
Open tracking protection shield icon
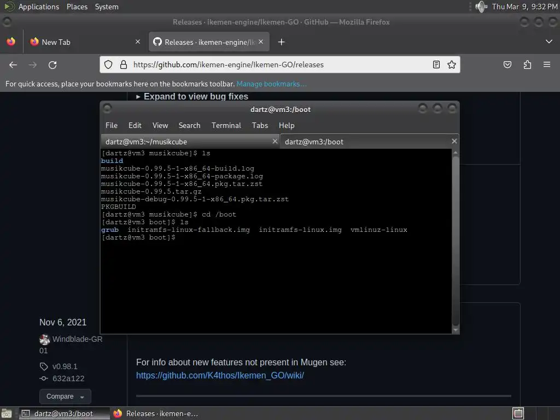(x=108, y=65)
